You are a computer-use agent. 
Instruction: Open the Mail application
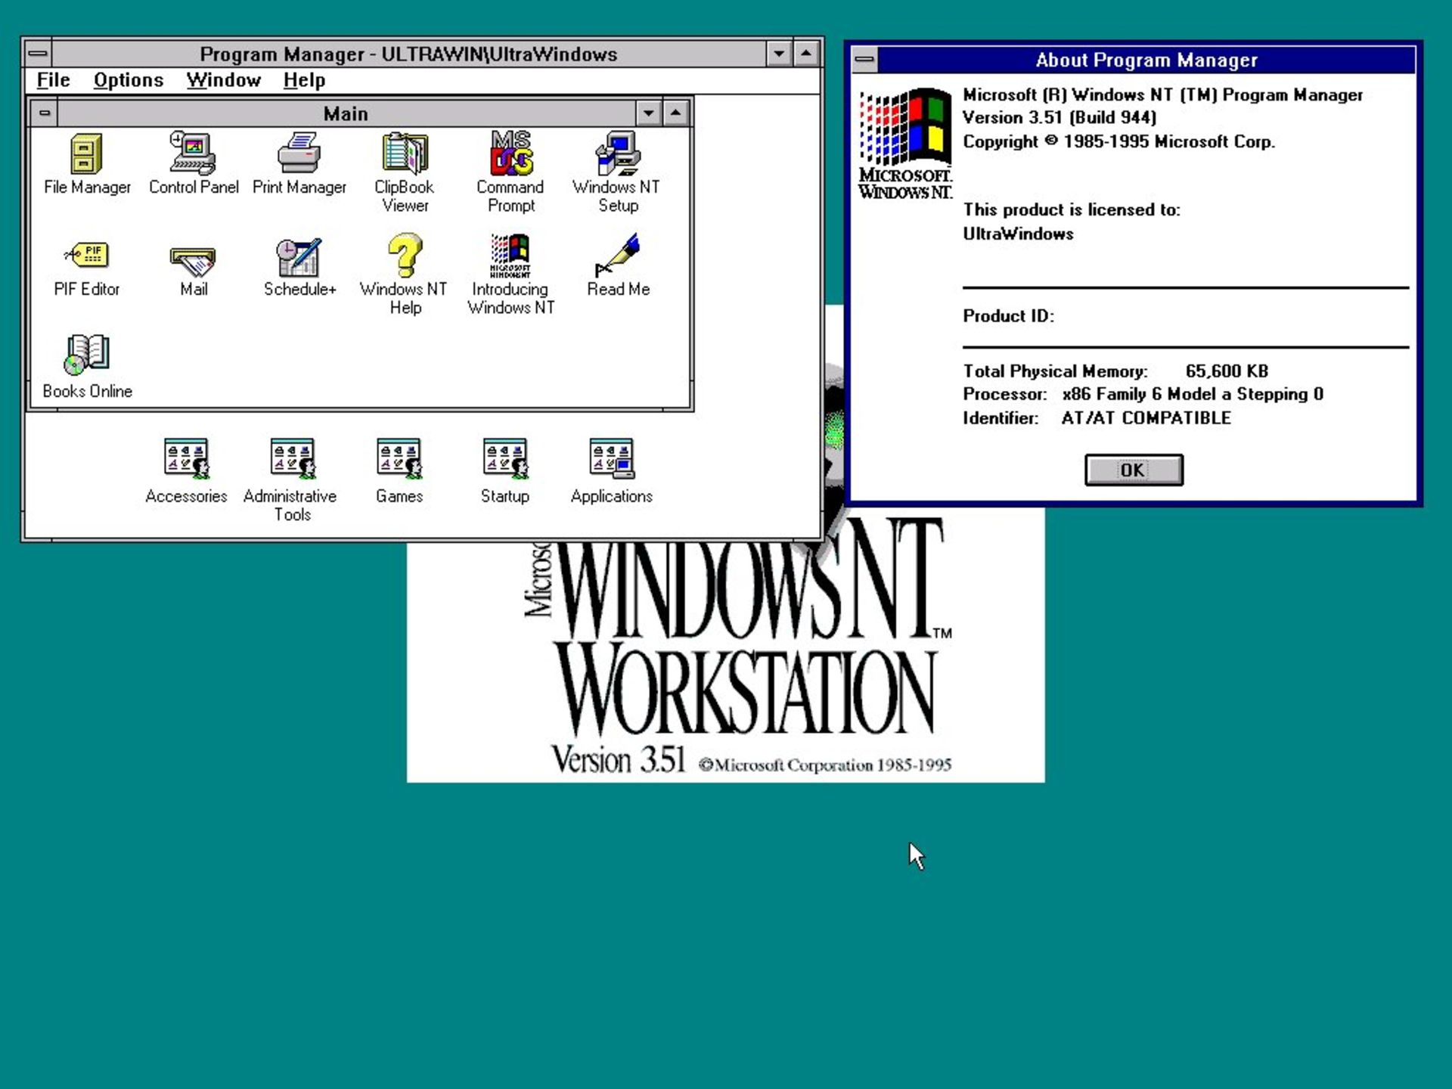tap(192, 261)
